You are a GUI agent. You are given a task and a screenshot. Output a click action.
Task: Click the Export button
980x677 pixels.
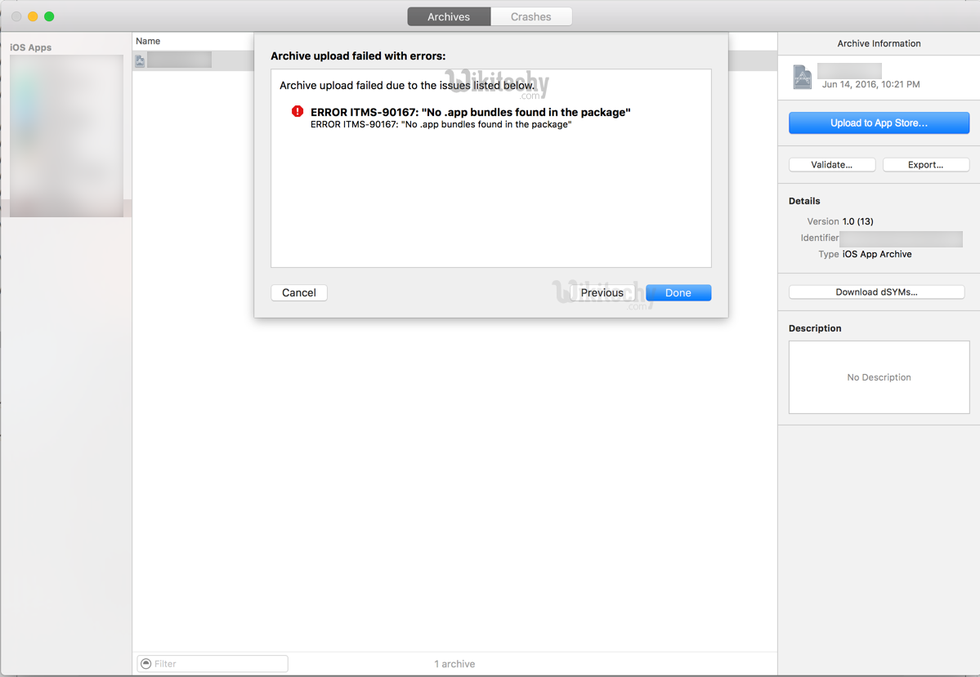pyautogui.click(x=925, y=165)
